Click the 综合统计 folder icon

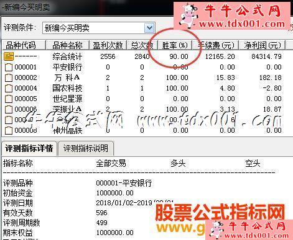pos(9,56)
